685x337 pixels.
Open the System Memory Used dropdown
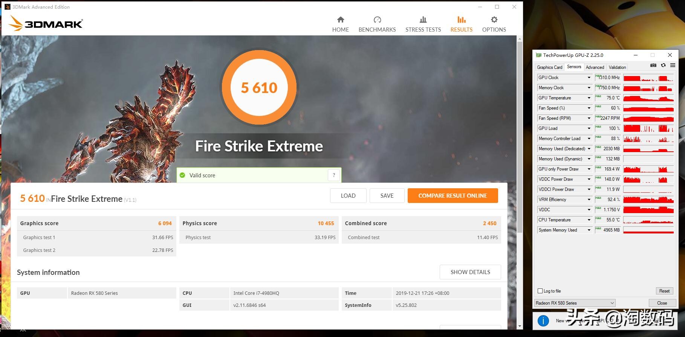[589, 230]
